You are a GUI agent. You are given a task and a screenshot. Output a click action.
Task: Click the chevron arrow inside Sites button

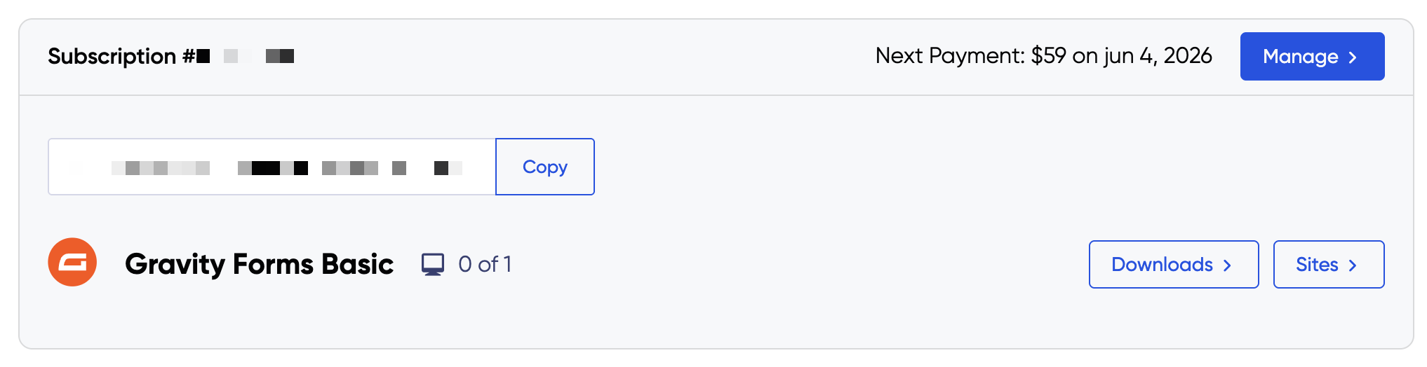tap(1353, 265)
